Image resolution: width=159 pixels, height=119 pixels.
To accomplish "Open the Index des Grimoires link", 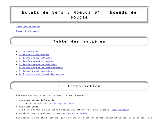I will pos(28,26).
